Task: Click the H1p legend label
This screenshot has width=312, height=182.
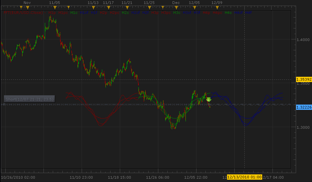Action: [52, 13]
